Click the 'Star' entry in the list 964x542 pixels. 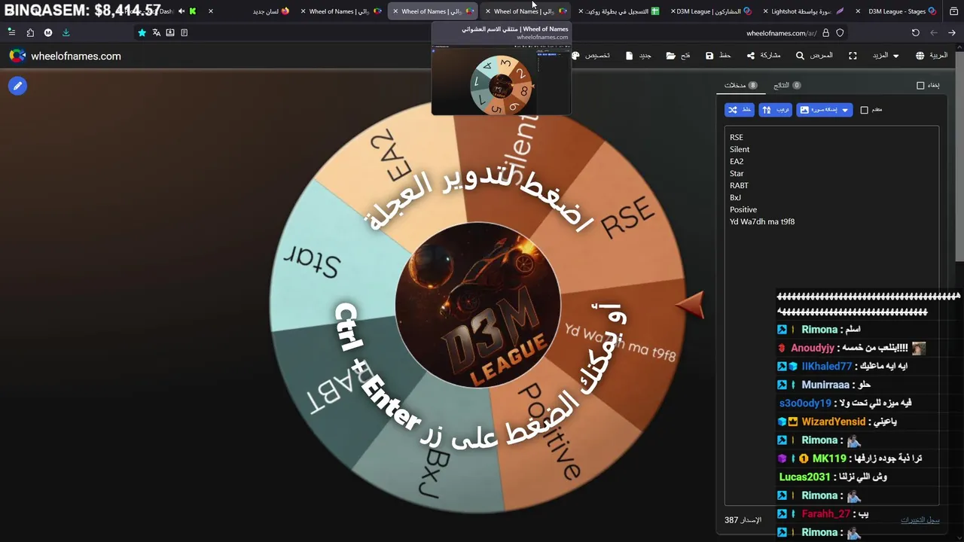737,173
